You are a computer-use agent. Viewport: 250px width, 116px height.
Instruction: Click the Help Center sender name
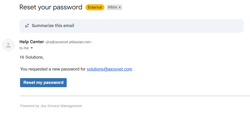[31, 42]
